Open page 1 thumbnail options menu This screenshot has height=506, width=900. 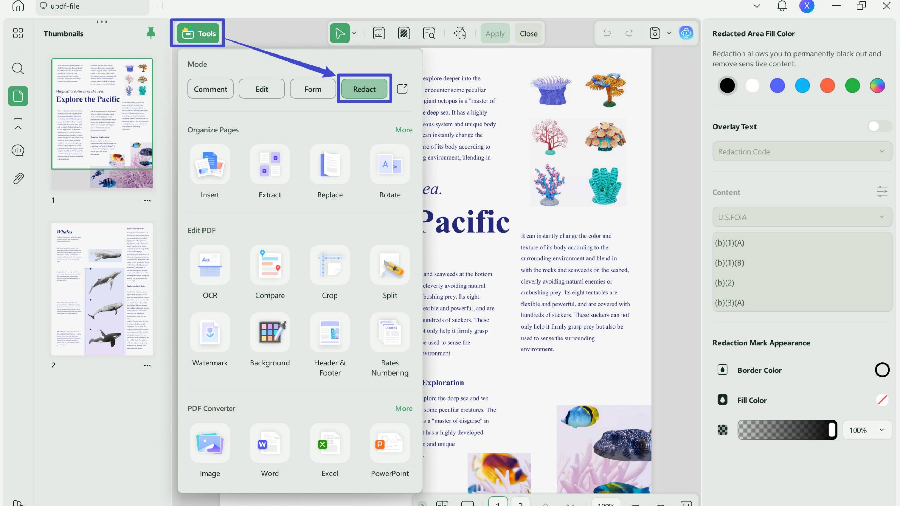coord(147,201)
